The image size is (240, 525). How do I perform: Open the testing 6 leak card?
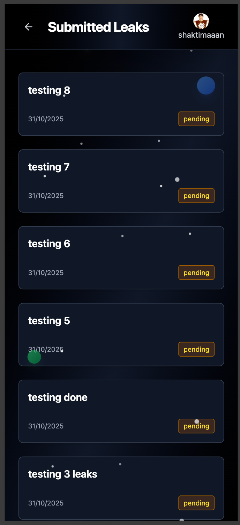point(121,257)
